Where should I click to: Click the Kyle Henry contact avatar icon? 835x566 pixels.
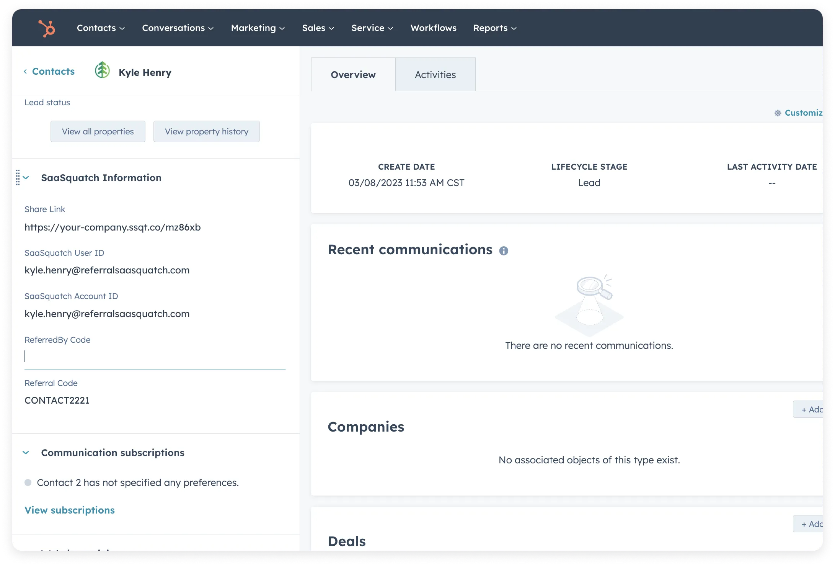[x=102, y=70]
